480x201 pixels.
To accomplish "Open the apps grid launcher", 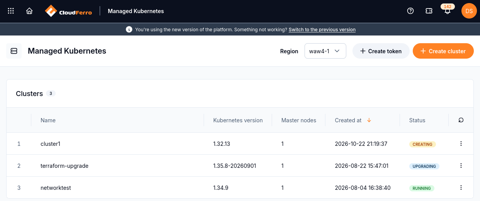I will (11, 11).
